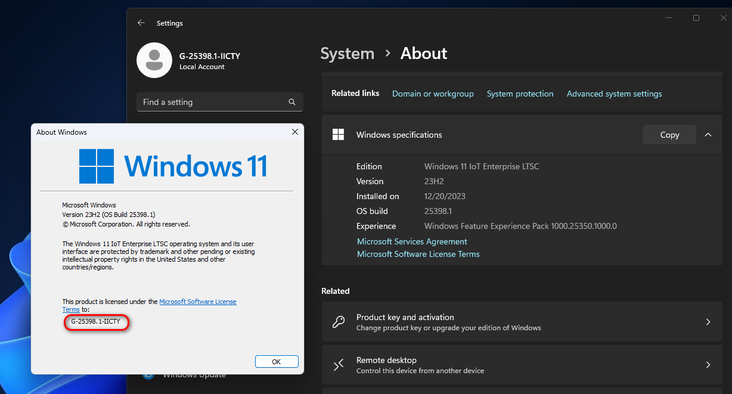Open Microsoft Software License Terms link in About Windows dialog
Viewport: 732px width, 394px height.
coord(198,302)
